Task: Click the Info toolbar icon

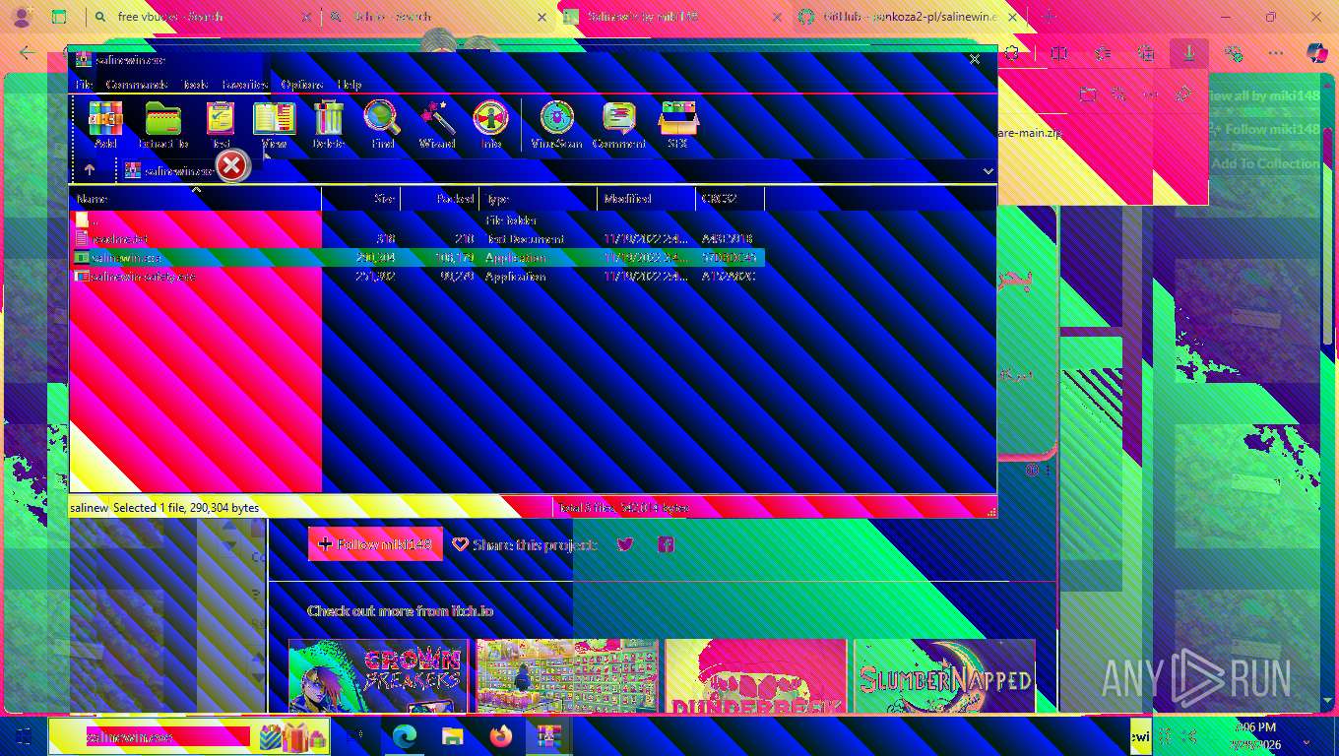Action: coord(490,125)
